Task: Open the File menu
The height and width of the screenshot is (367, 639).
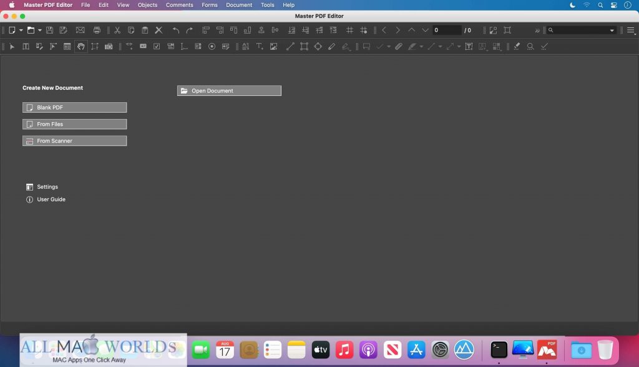Action: click(85, 5)
